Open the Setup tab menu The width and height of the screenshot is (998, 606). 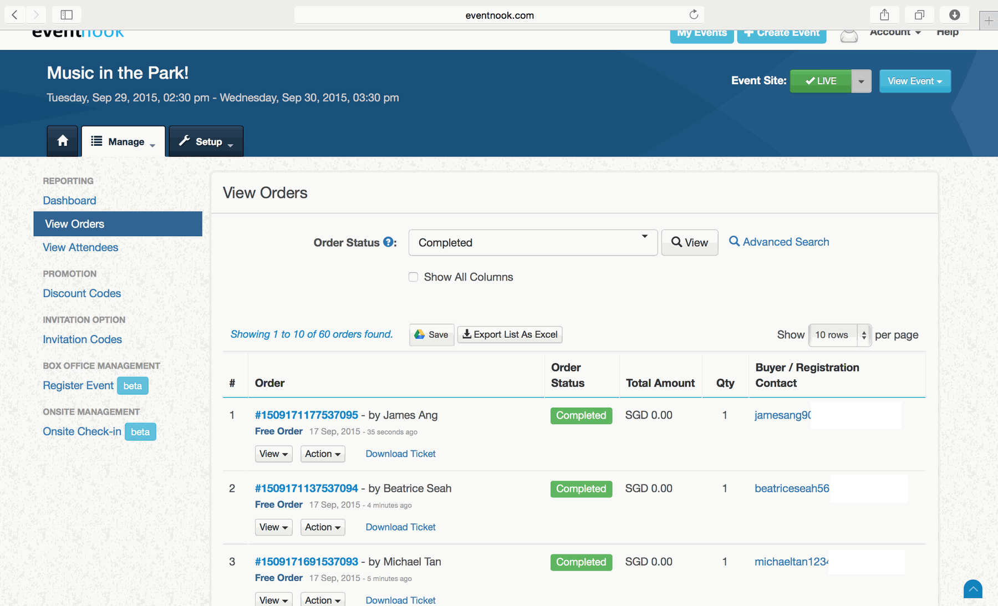pyautogui.click(x=206, y=141)
